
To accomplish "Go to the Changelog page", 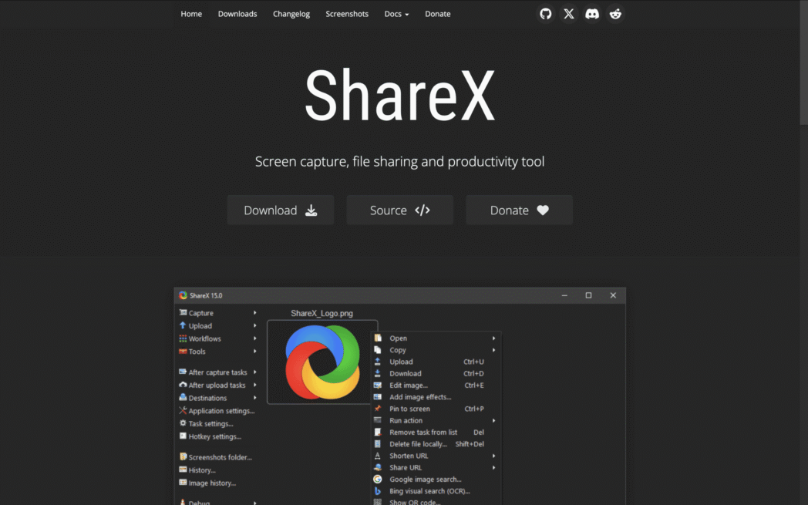I will [291, 14].
